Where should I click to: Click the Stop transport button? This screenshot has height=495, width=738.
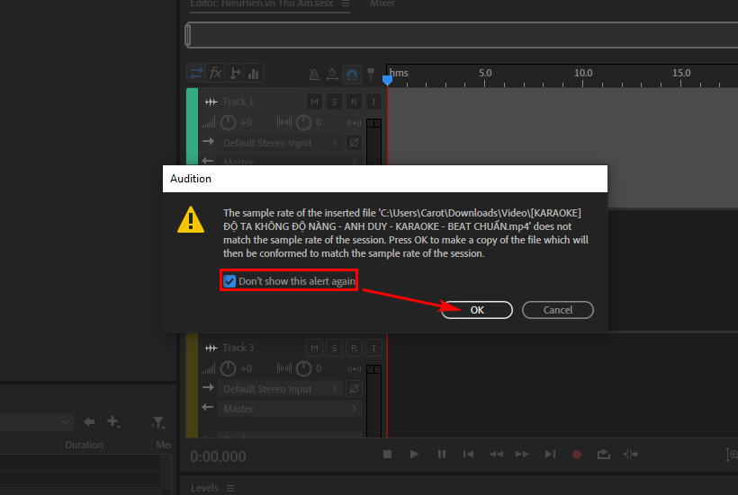point(387,455)
